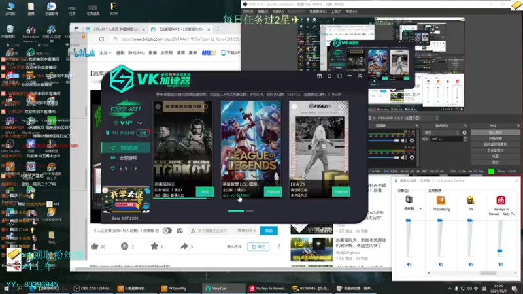
Task: Click the OBS transition duration stepper arrows
Action: 465,139
